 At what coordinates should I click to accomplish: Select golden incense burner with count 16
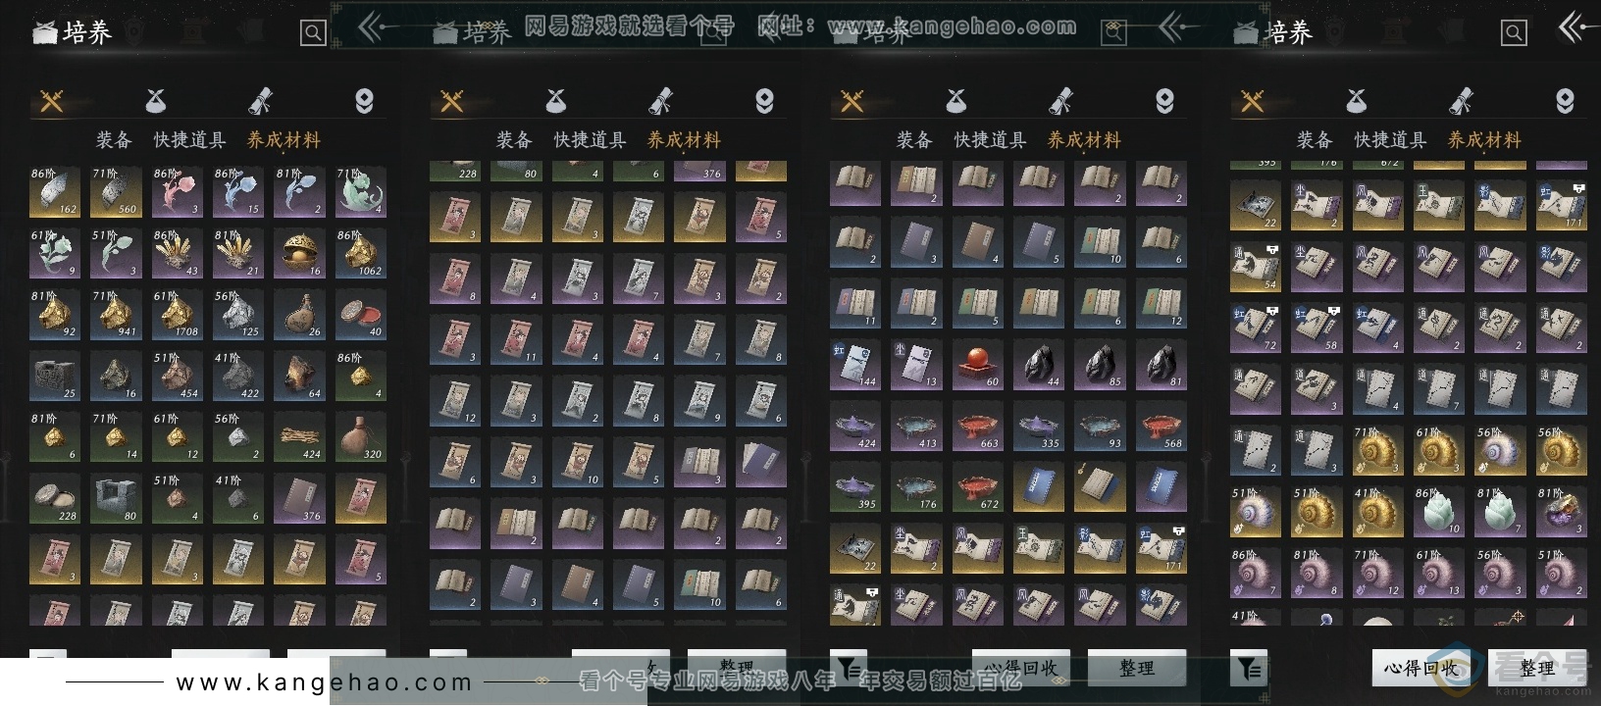click(x=299, y=253)
